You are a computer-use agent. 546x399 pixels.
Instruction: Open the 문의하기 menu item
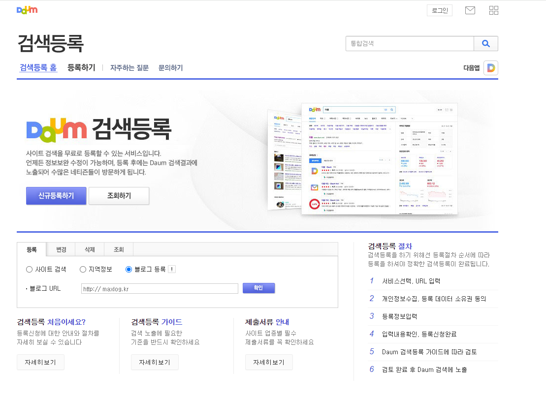pyautogui.click(x=170, y=68)
